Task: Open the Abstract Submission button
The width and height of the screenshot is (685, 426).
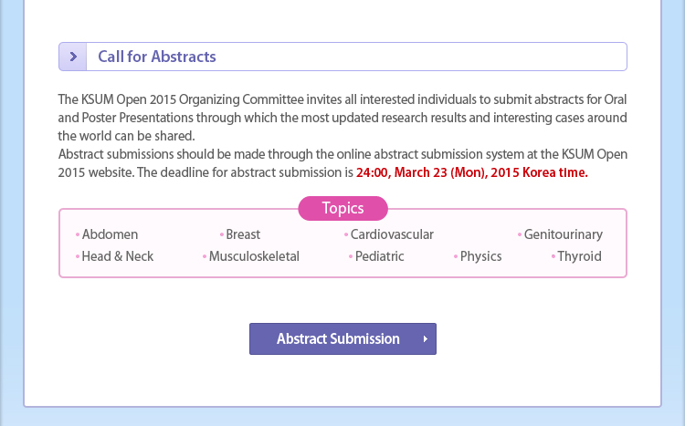Action: [342, 338]
